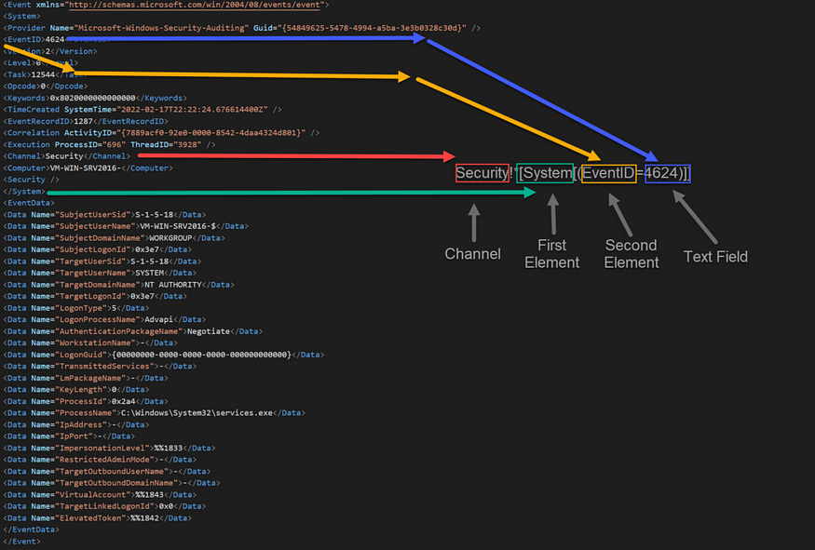This screenshot has width=815, height=550.
Task: Click the Text Field caption
Action: (715, 257)
